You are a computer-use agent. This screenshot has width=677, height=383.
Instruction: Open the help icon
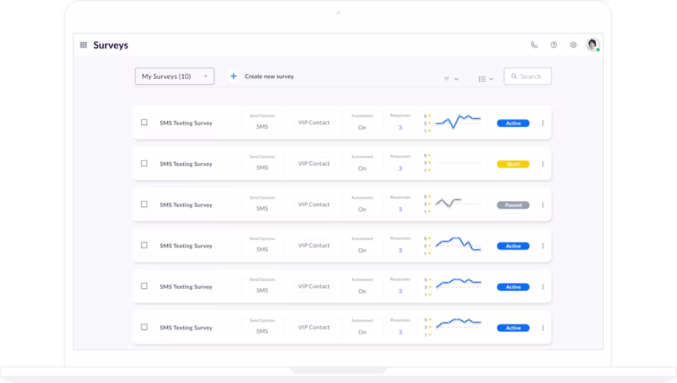coord(553,44)
